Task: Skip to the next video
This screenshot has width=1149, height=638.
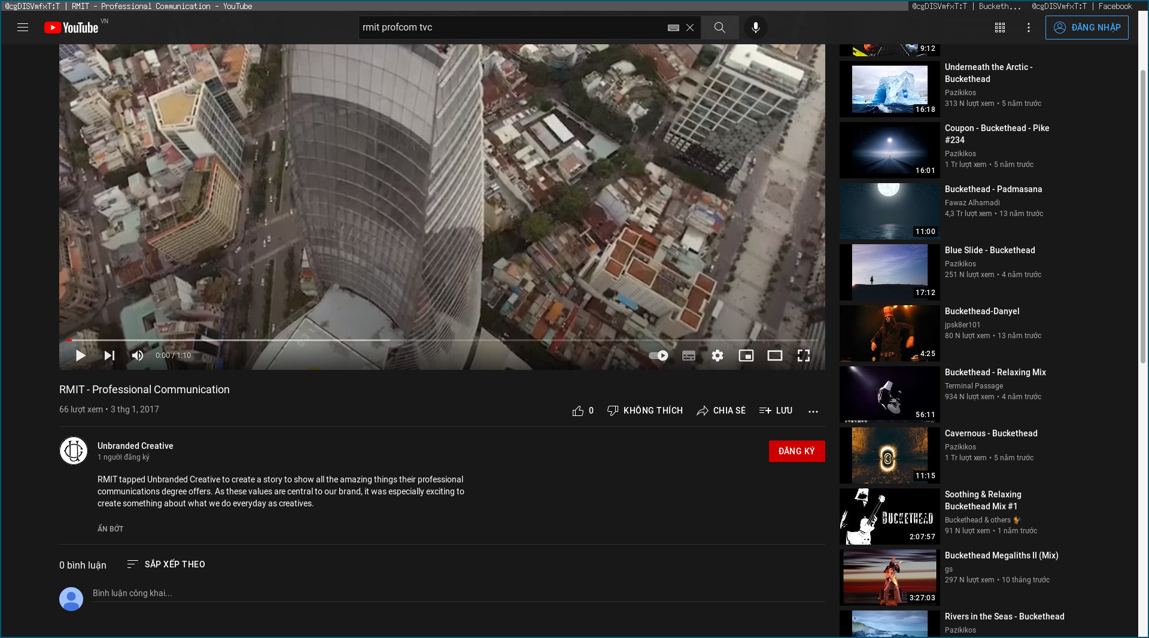Action: (x=109, y=356)
